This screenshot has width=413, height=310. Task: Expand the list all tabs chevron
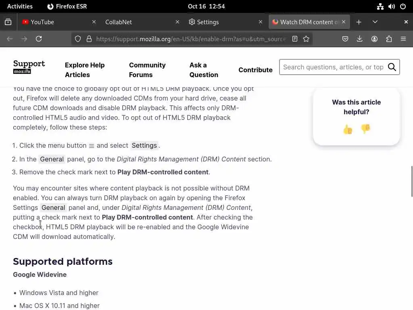[x=375, y=22]
